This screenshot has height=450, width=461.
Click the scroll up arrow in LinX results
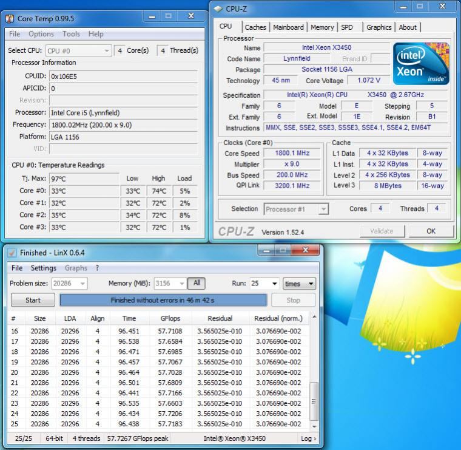pos(314,317)
